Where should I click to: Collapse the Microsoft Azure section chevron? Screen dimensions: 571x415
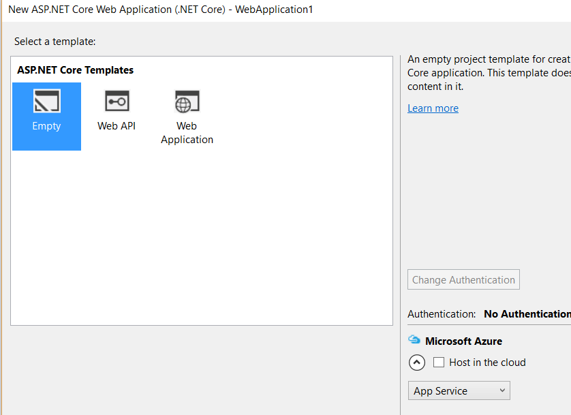coord(417,363)
